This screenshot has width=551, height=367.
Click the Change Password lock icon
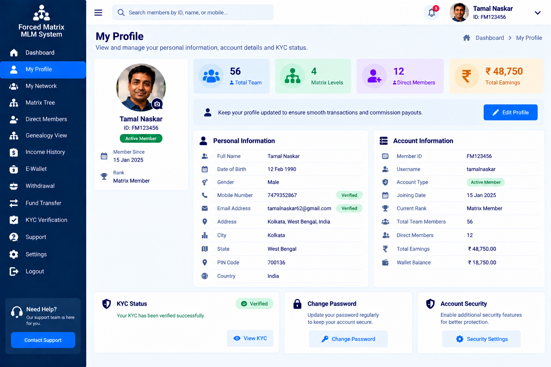[x=297, y=304]
